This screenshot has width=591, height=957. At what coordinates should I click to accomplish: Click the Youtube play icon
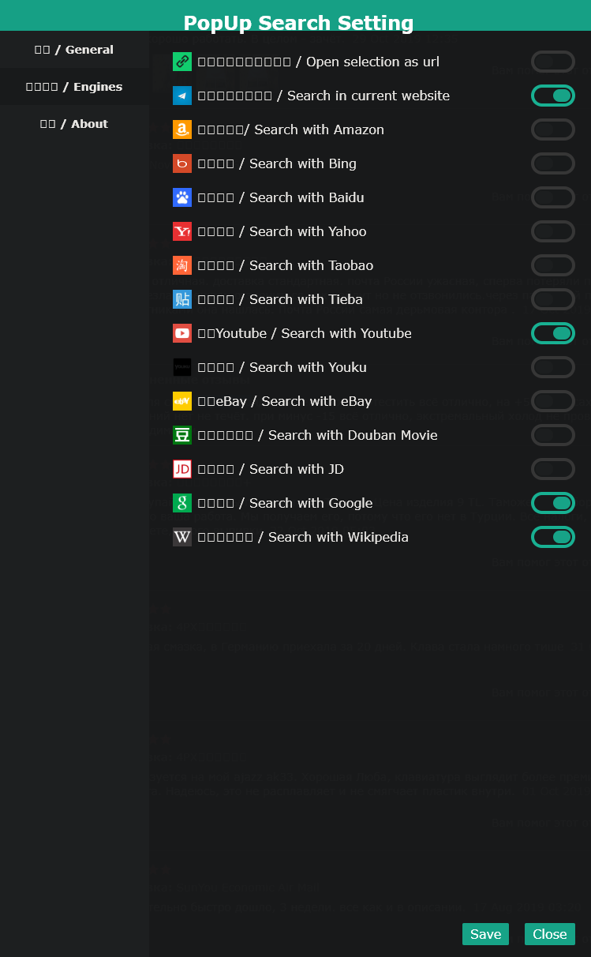click(x=182, y=333)
